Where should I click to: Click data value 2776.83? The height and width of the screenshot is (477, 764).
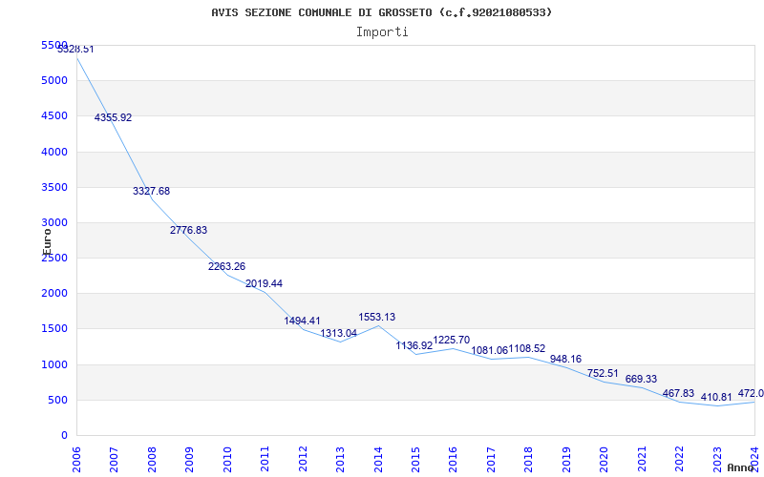[x=188, y=230]
